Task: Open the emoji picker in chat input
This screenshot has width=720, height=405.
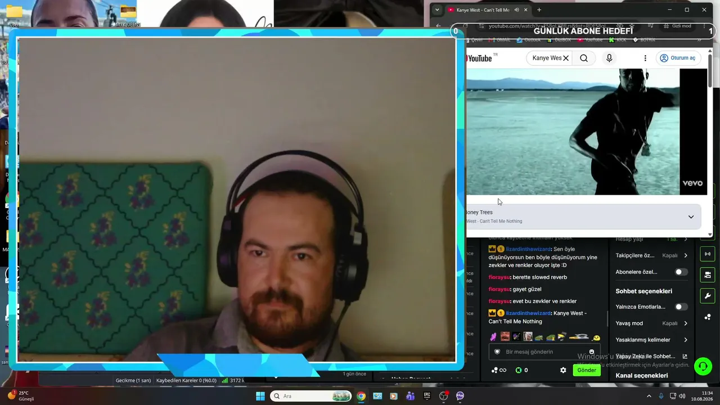Action: 592,352
